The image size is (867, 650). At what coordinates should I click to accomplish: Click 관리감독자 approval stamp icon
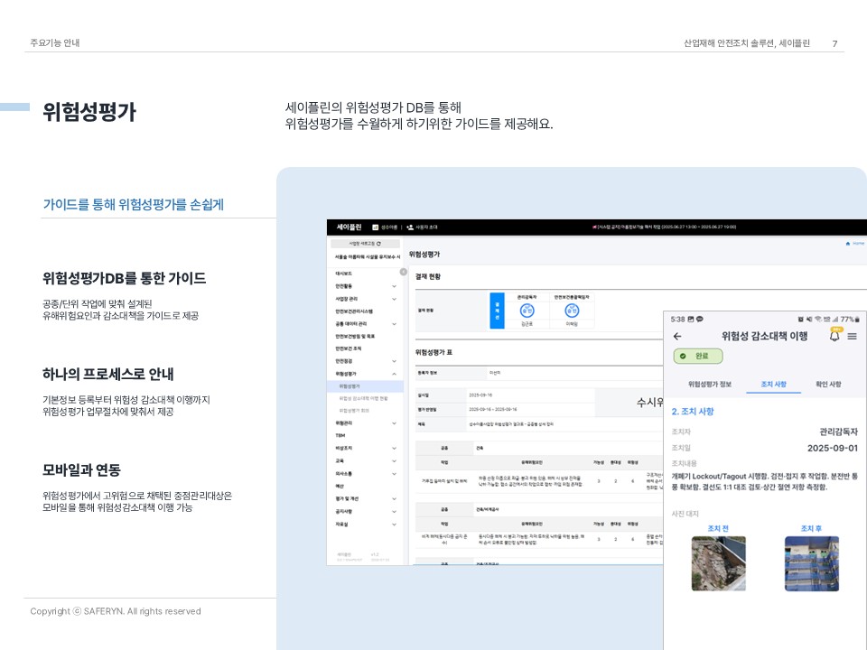click(527, 311)
